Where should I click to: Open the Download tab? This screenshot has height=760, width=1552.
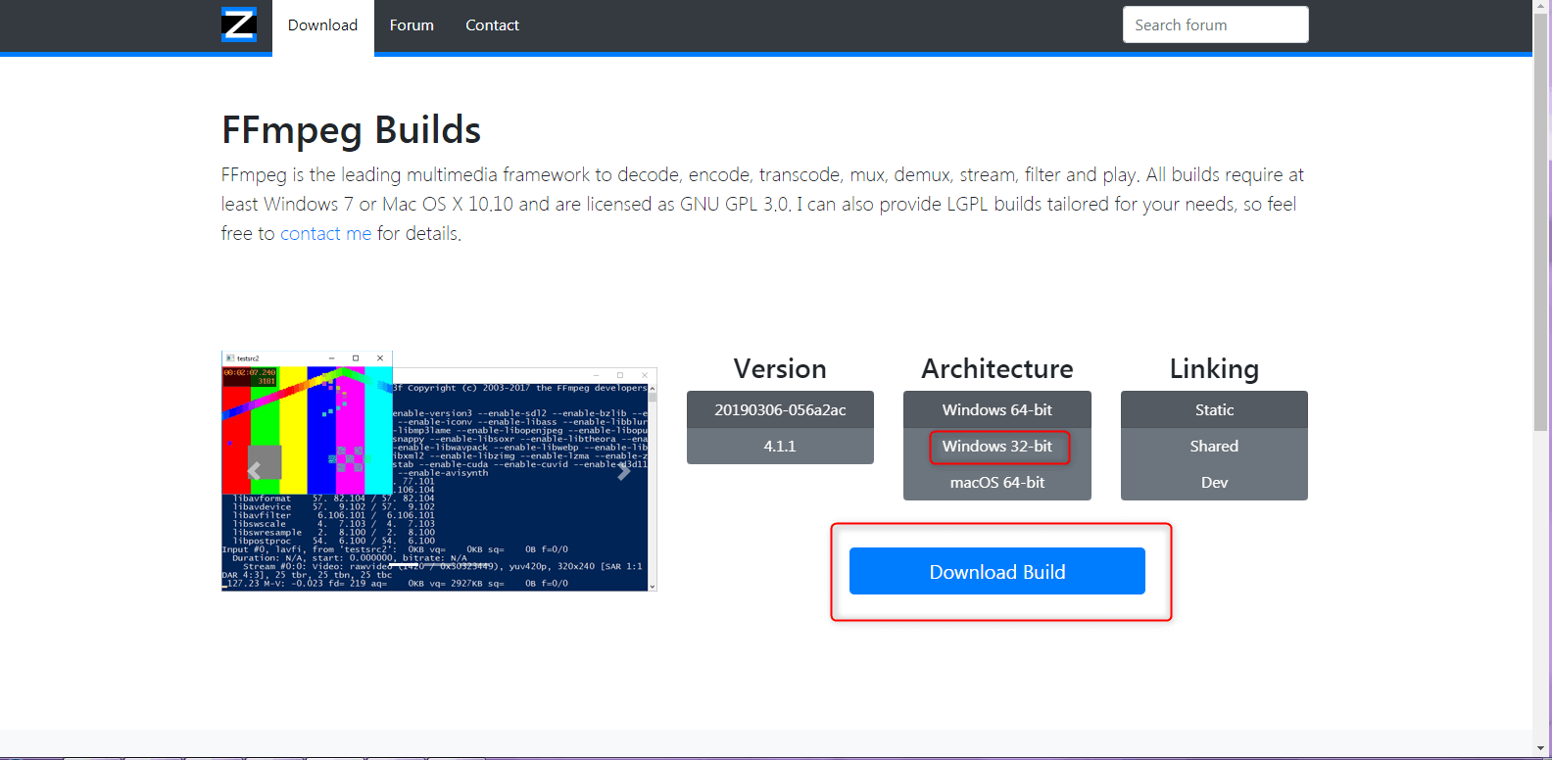pyautogui.click(x=322, y=25)
